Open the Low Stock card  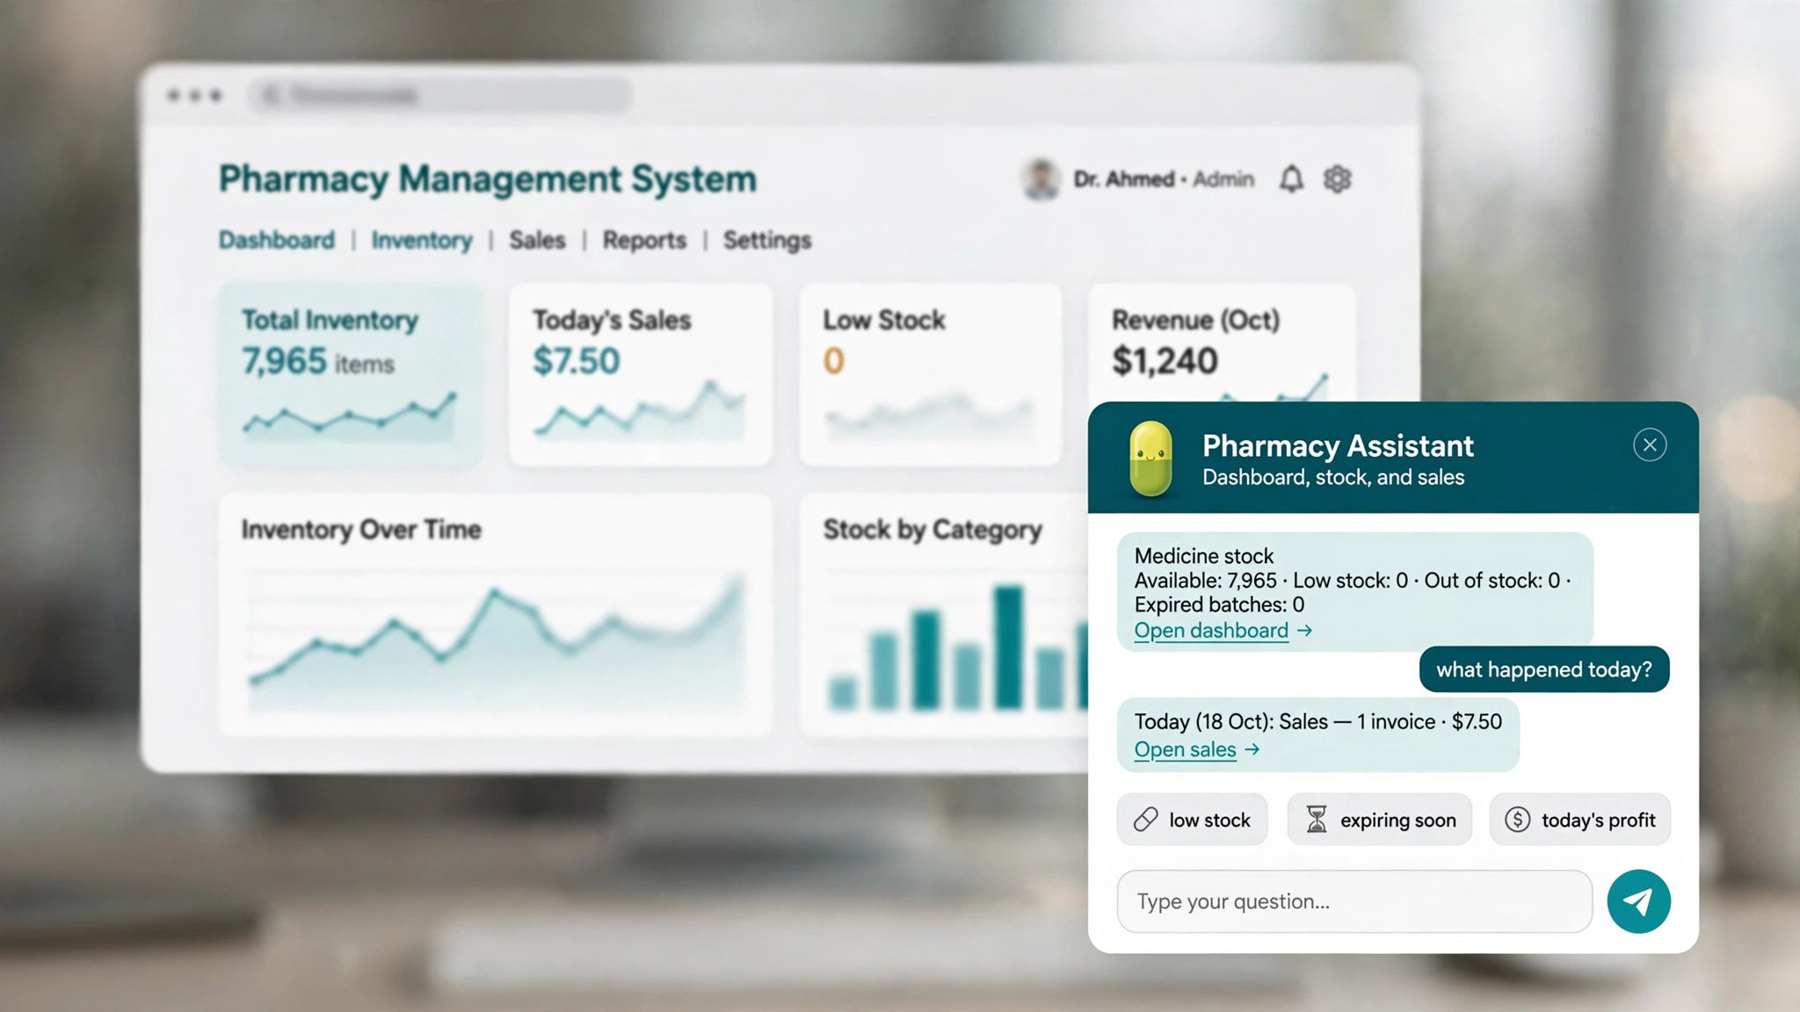(931, 374)
